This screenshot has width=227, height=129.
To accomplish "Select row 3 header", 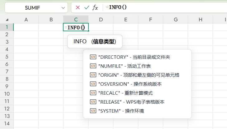I will [x=7, y=42].
